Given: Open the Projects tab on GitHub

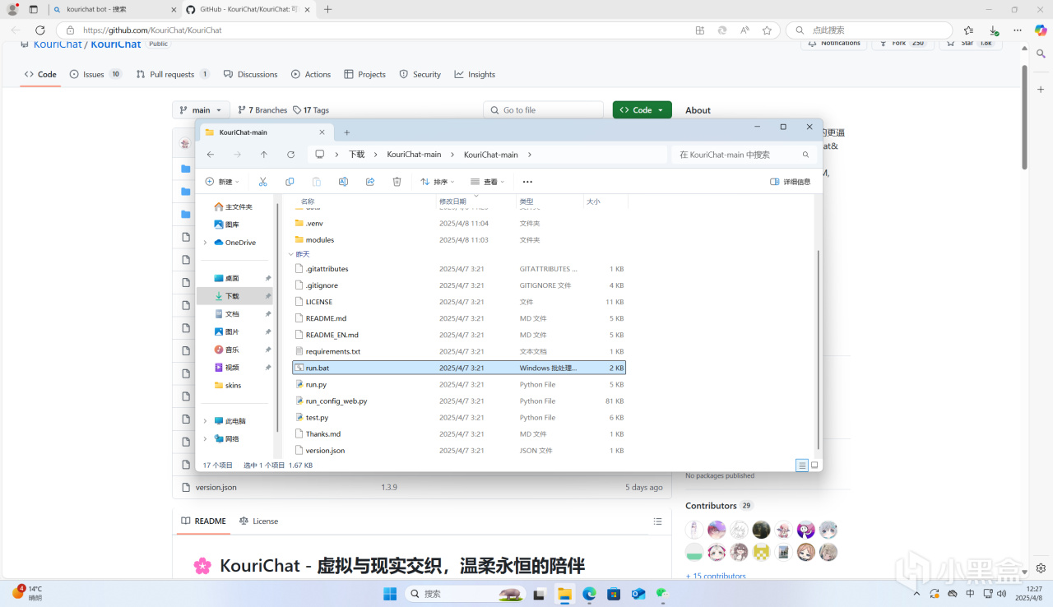Looking at the screenshot, I should pyautogui.click(x=365, y=74).
